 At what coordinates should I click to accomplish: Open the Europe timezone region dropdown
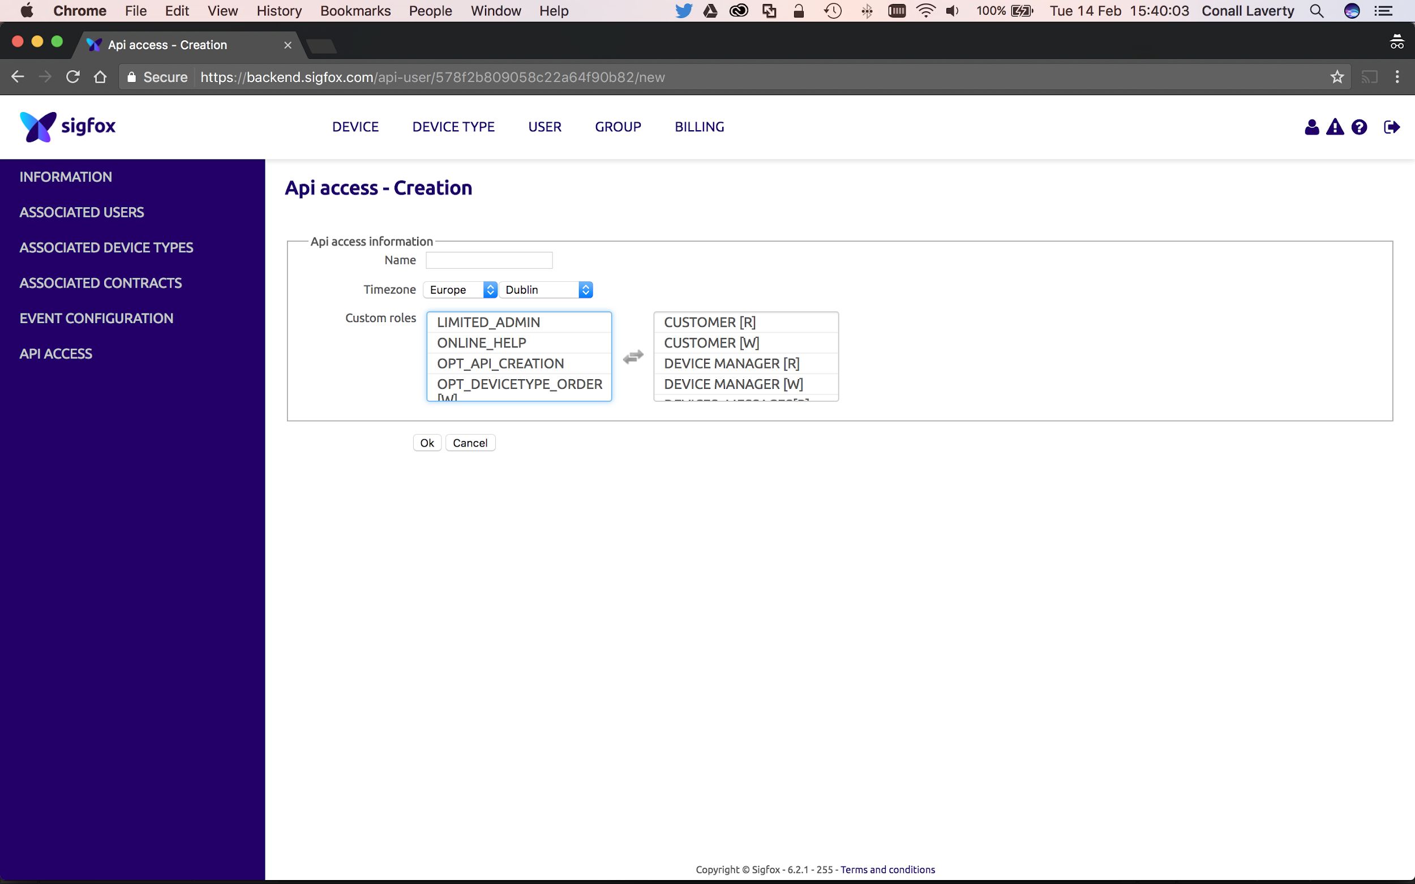[x=460, y=289]
